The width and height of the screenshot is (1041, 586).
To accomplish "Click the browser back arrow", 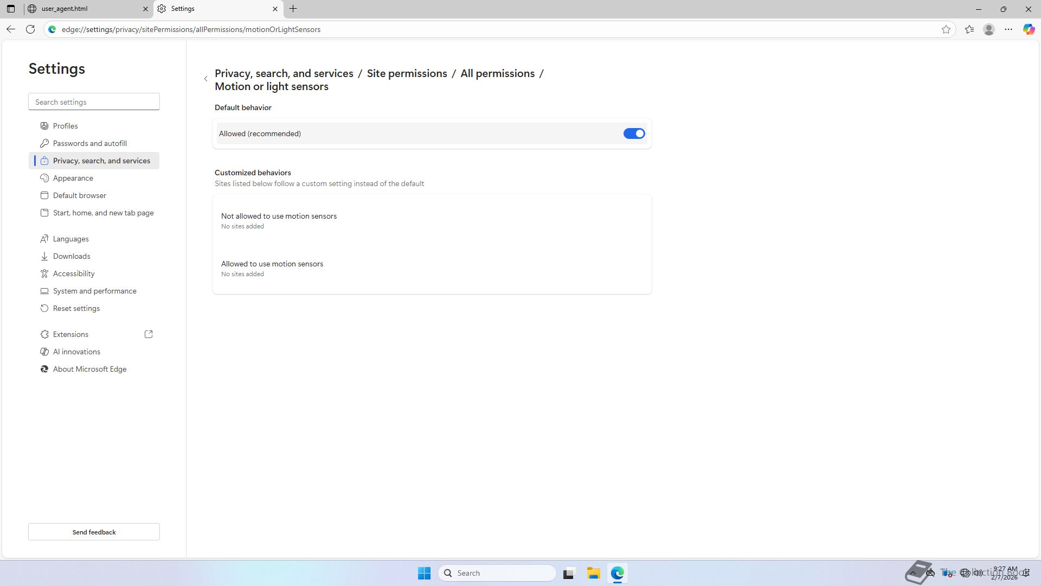I will coord(11,29).
